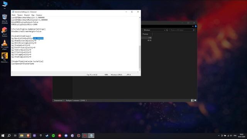Click the Windows folder in Explorer address bar
Image resolution: width=247 pixels, height=139 pixels.
[147, 30]
